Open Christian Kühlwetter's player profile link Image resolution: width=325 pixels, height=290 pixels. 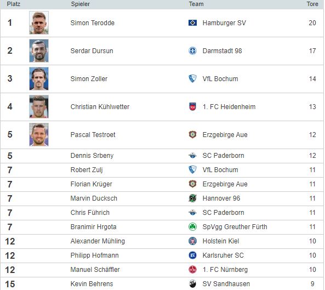[100, 107]
